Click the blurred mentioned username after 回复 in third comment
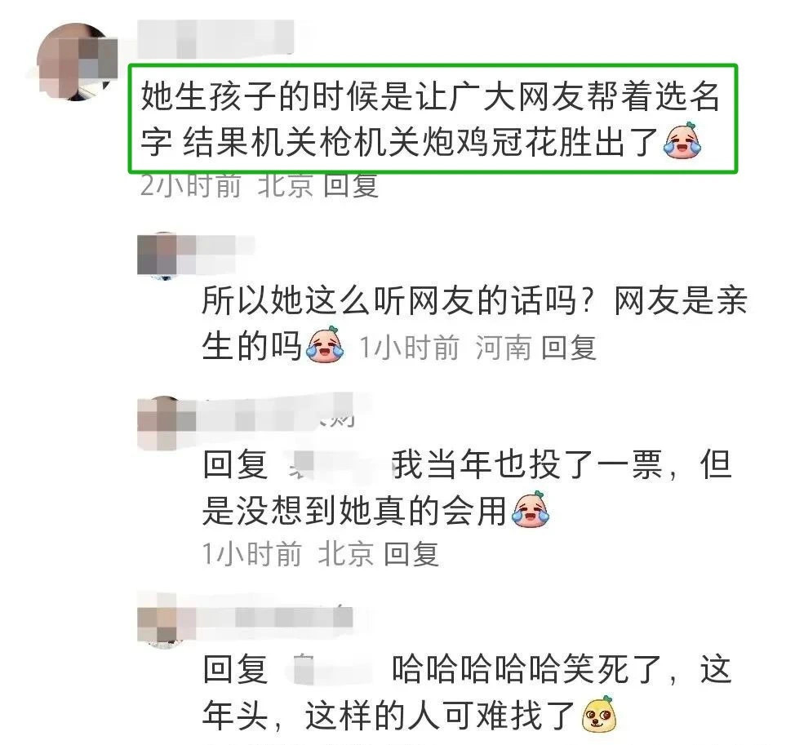795x745 pixels. click(330, 465)
